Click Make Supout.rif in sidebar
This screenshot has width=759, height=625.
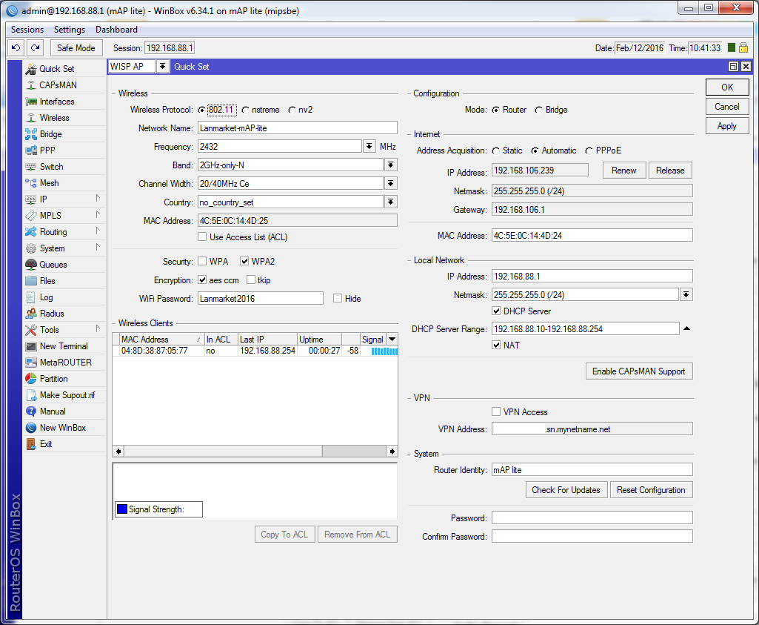[67, 395]
